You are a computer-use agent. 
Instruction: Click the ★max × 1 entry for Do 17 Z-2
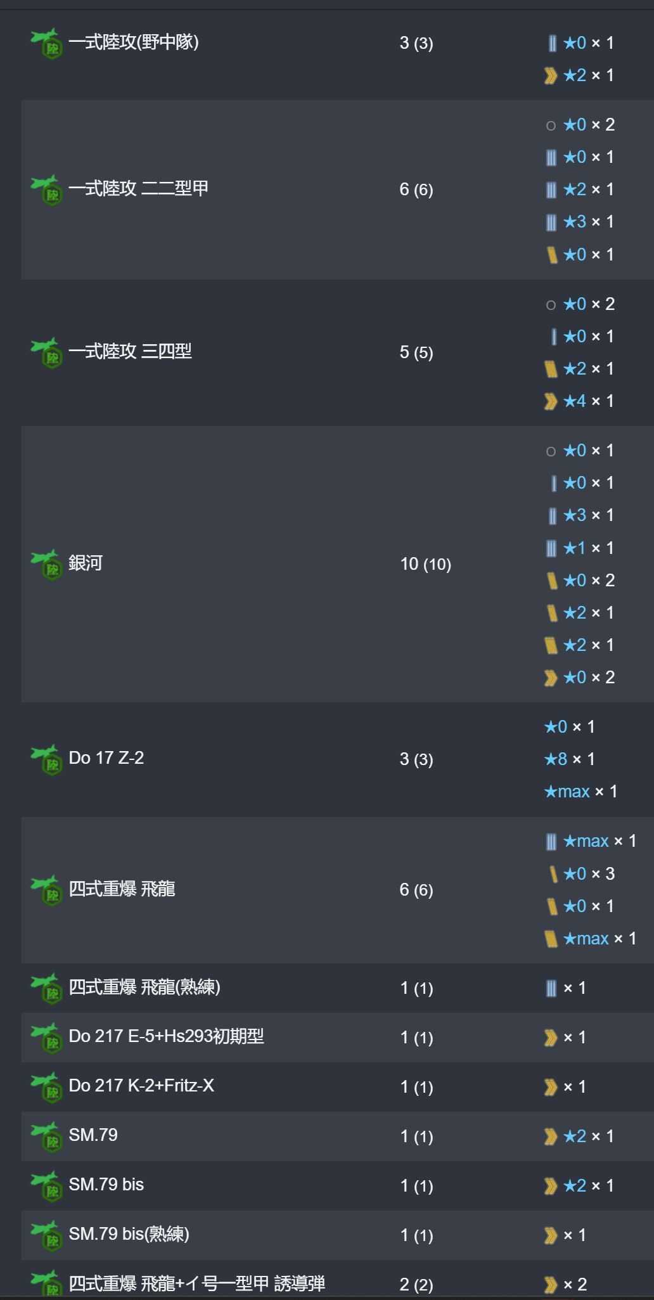[x=580, y=792]
